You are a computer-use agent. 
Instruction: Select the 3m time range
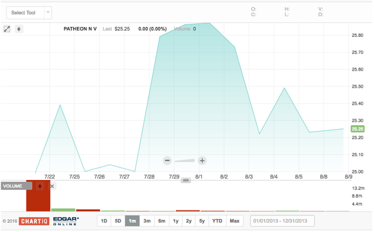147,221
